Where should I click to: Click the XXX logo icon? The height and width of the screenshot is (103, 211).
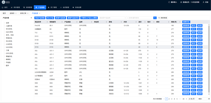(x=3, y=2)
